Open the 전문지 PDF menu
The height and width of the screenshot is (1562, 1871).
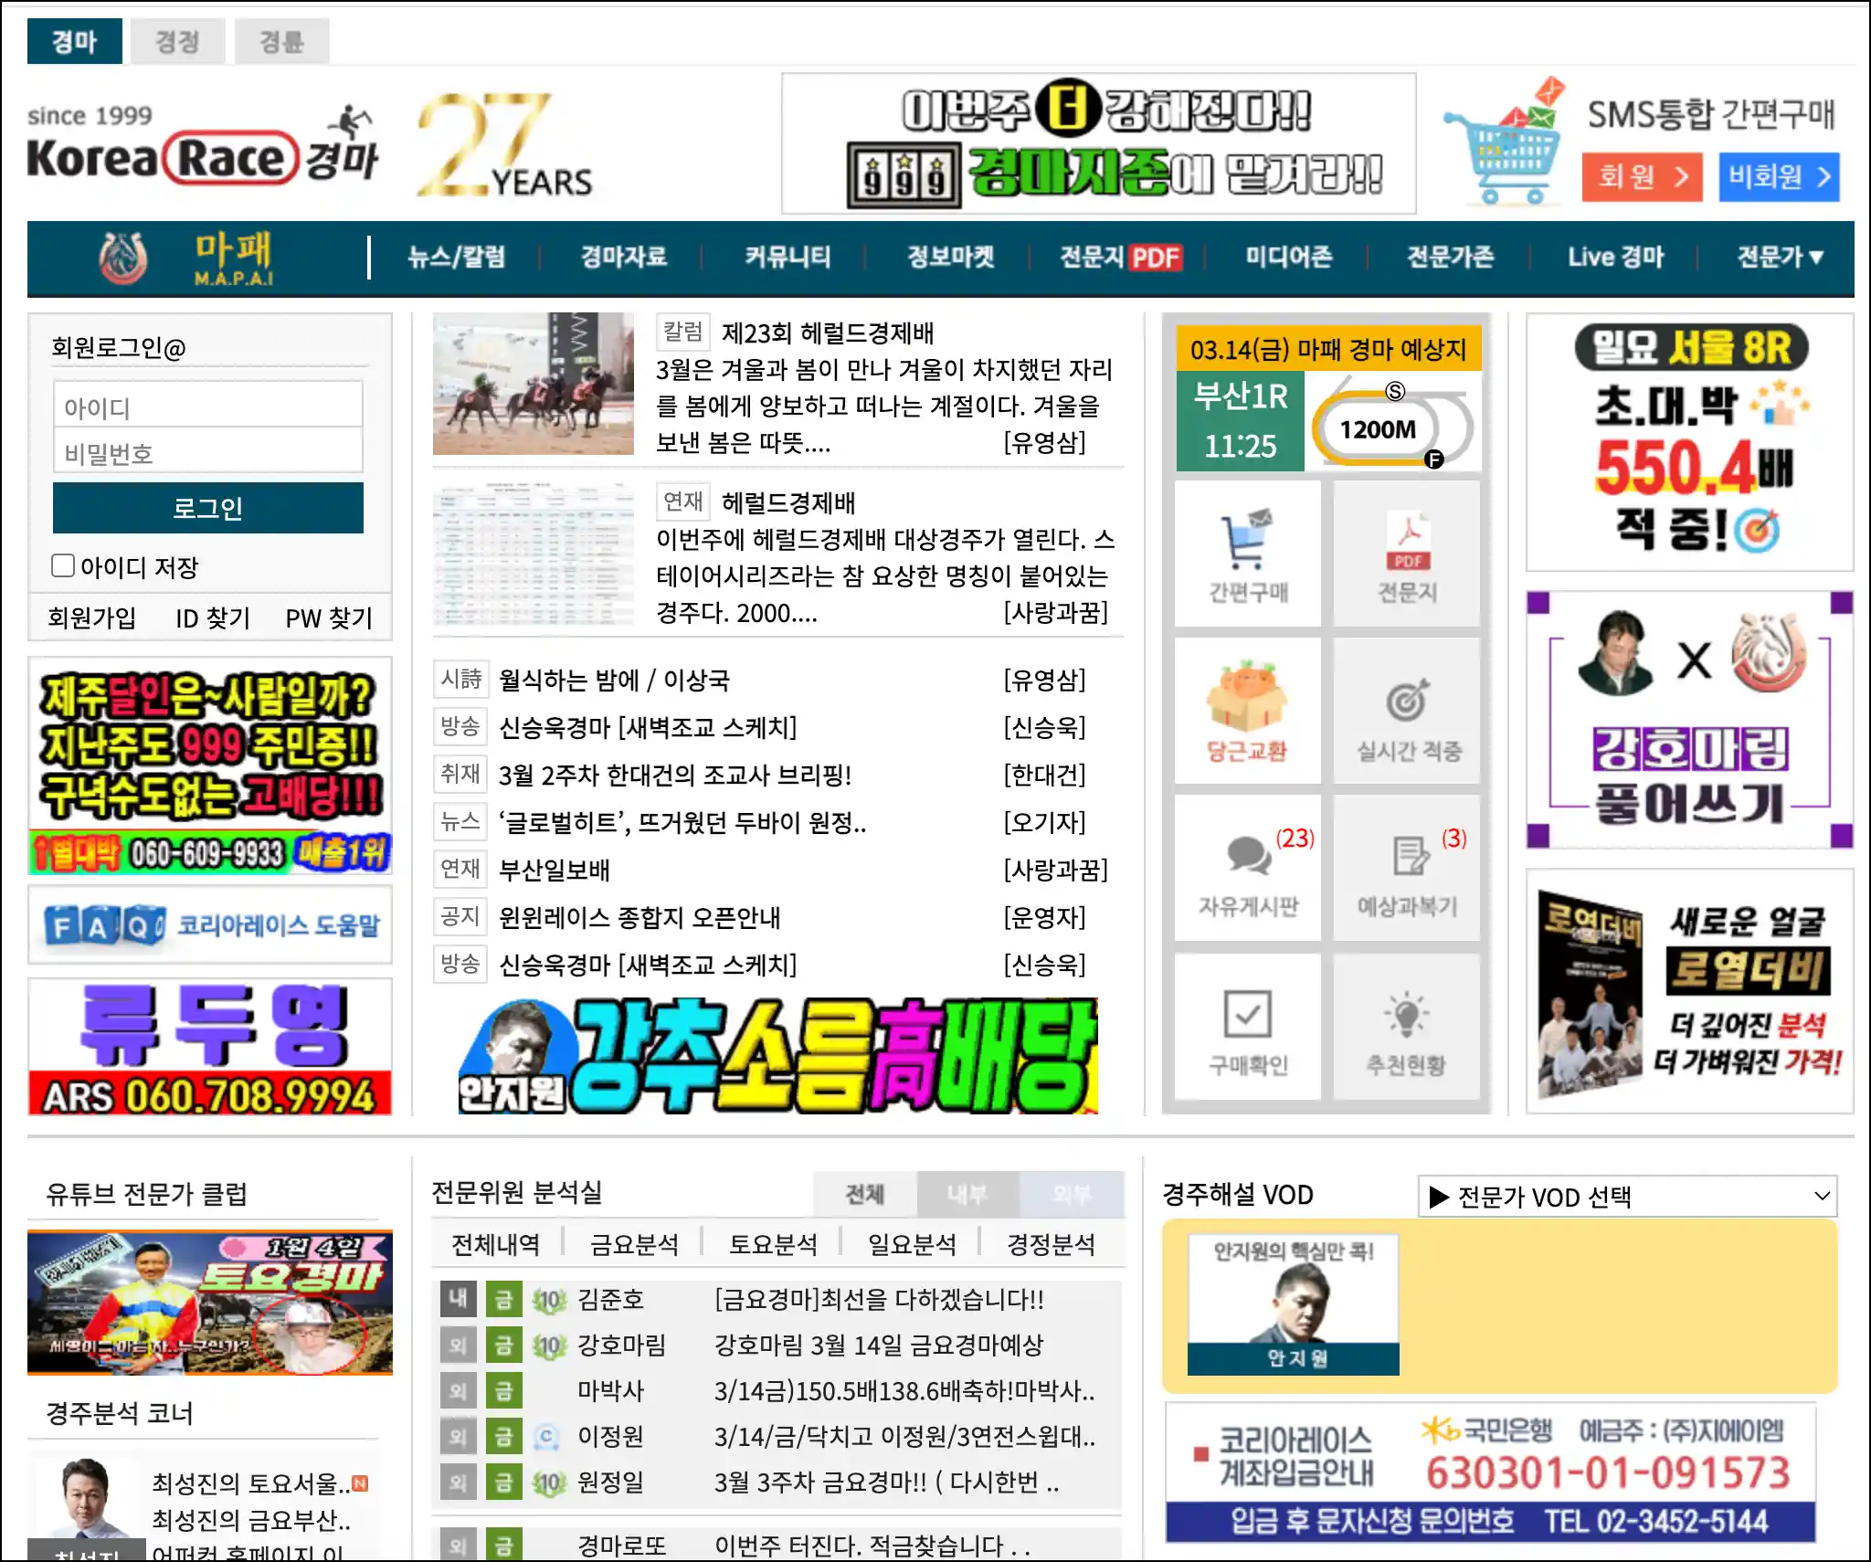tap(1120, 258)
